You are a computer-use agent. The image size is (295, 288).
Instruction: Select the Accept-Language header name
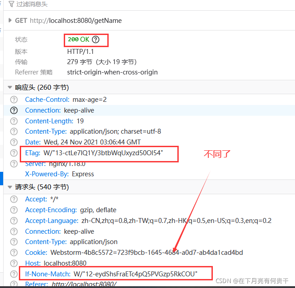(52, 221)
